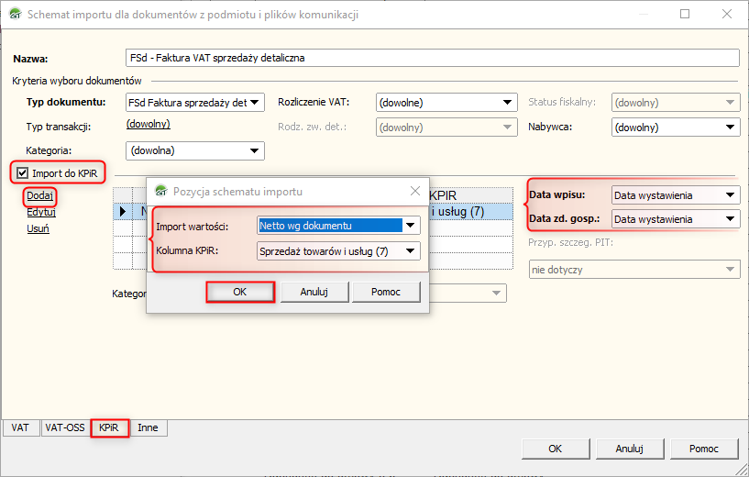Image resolution: width=749 pixels, height=477 pixels.
Task: Open the Data wpisu dropdown
Action: click(730, 194)
